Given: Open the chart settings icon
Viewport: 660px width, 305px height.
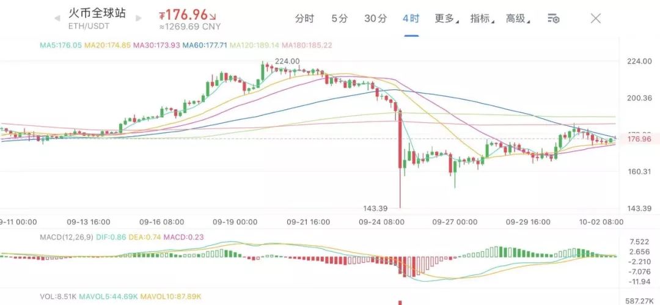Looking at the screenshot, I should coord(553,18).
